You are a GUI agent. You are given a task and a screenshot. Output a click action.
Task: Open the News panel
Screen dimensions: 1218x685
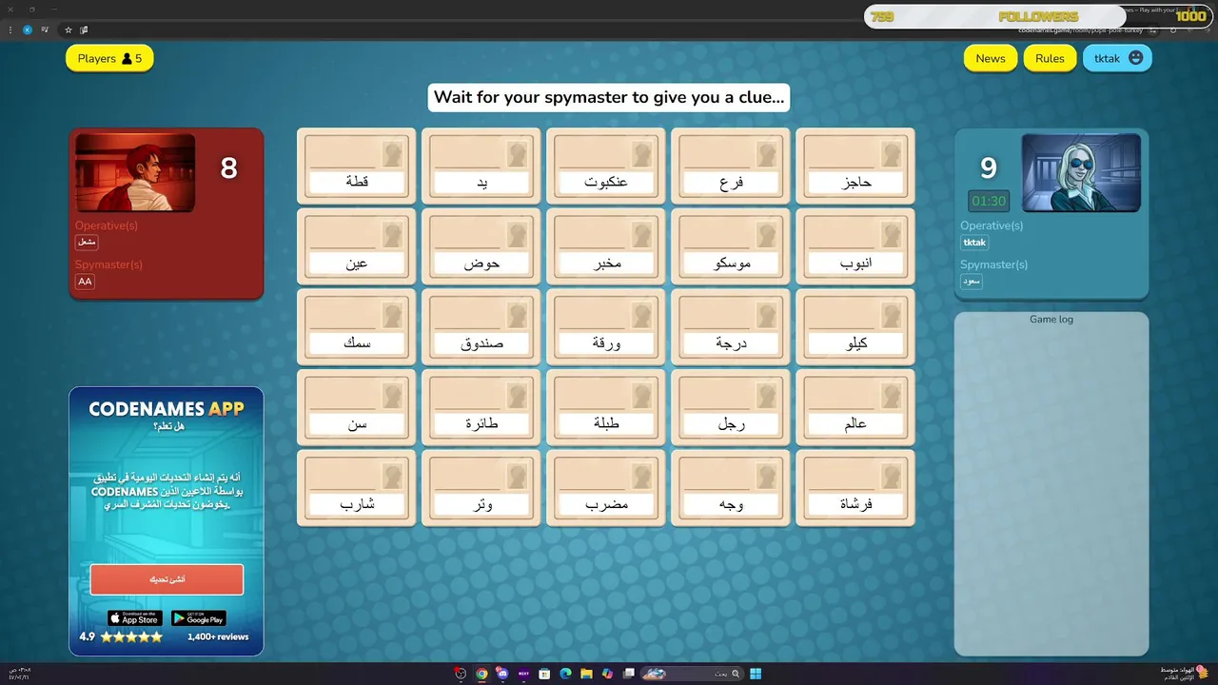tap(990, 58)
